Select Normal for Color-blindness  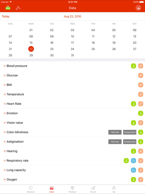(x=115, y=132)
